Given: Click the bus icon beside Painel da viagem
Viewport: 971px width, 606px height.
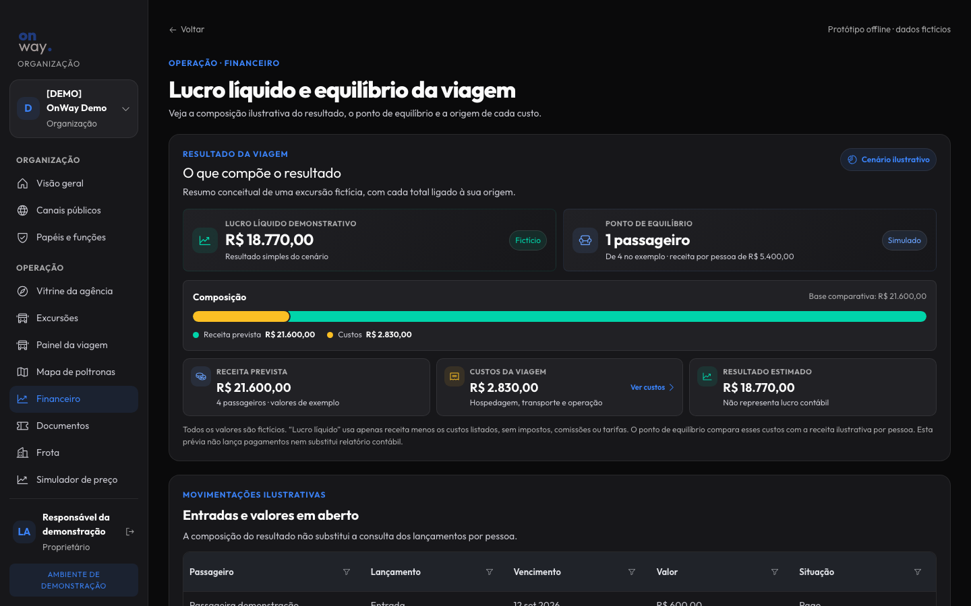Looking at the screenshot, I should click(x=22, y=345).
